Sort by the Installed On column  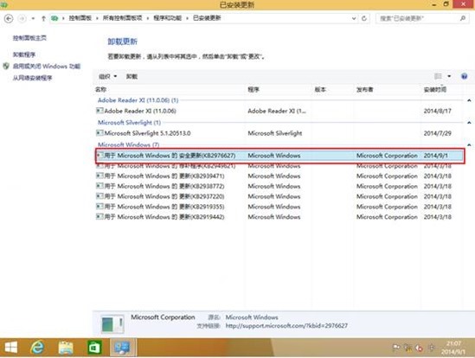[x=435, y=89]
